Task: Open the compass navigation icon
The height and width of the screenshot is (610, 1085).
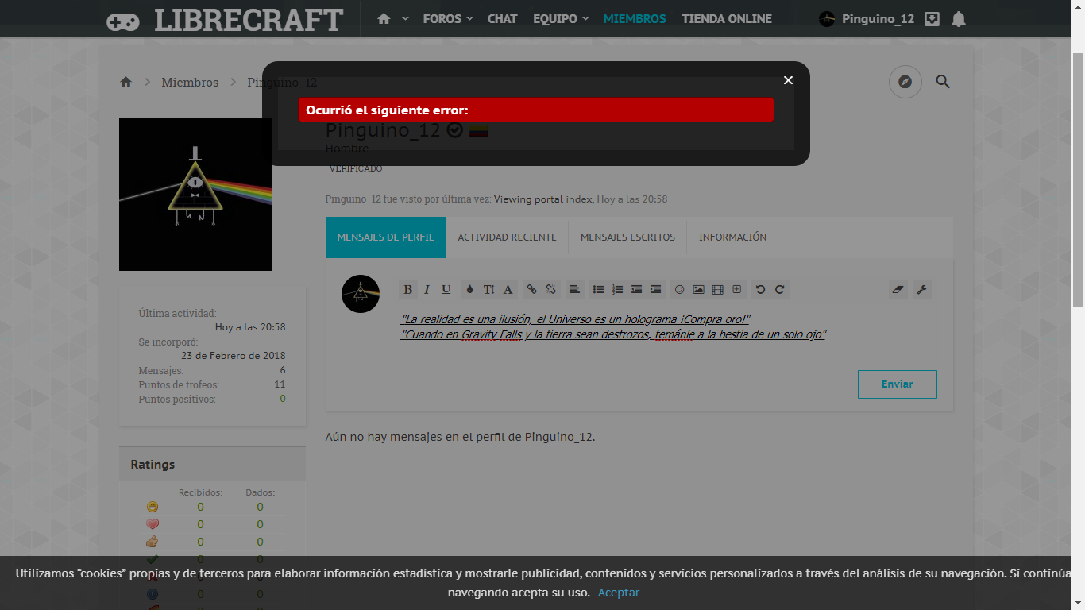Action: (905, 82)
